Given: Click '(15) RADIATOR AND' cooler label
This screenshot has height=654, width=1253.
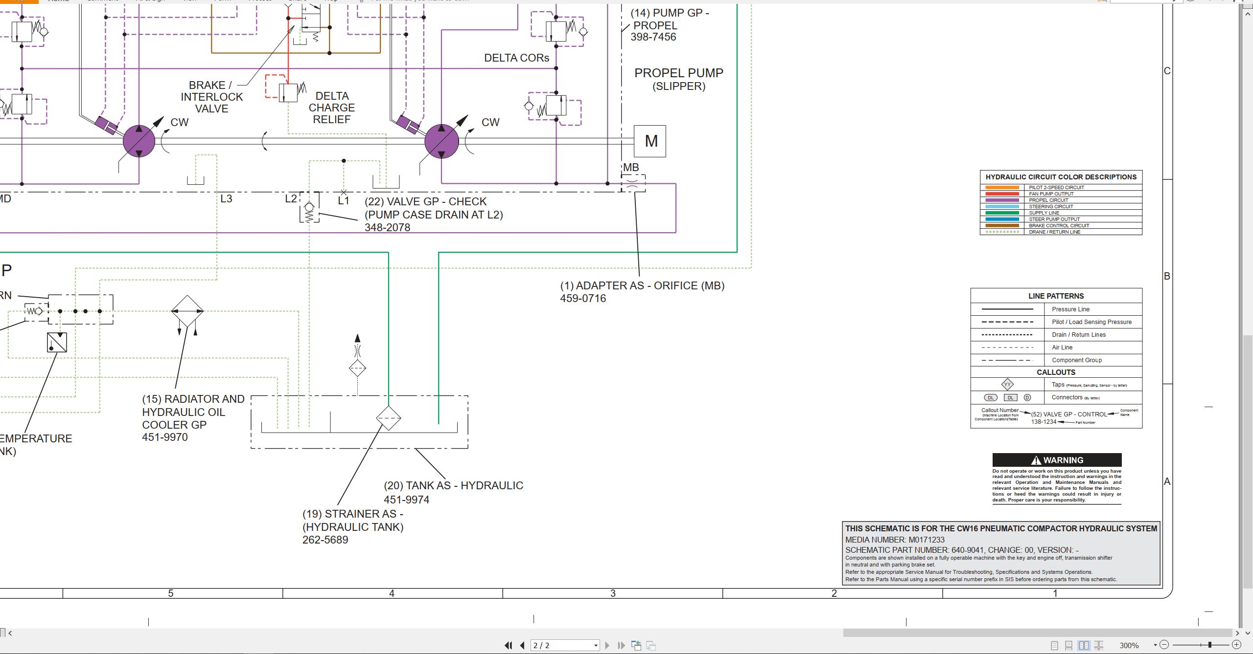Looking at the screenshot, I should 193,399.
